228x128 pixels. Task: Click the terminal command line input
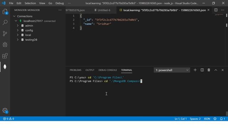click(x=106, y=81)
